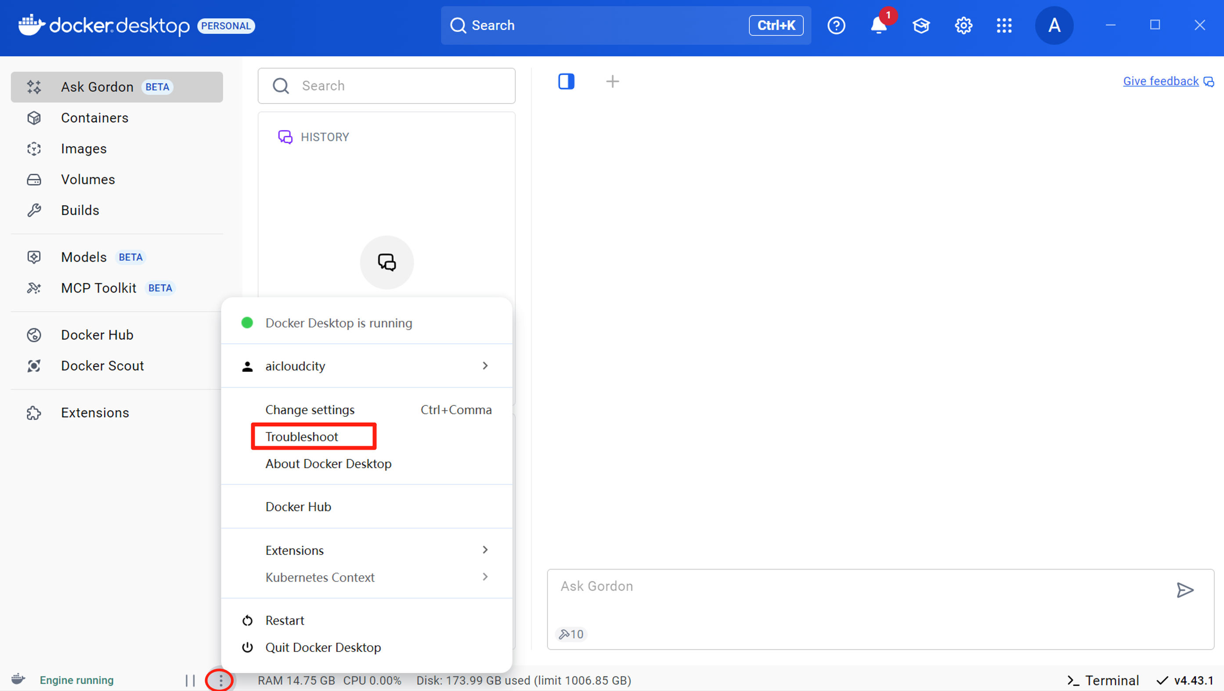The width and height of the screenshot is (1224, 691).
Task: Open Docker Scout from the sidebar
Action: click(x=102, y=365)
